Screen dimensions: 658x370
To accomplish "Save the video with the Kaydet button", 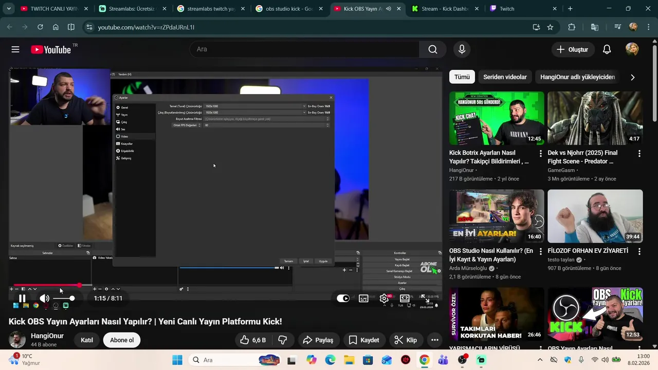I will click(x=364, y=340).
